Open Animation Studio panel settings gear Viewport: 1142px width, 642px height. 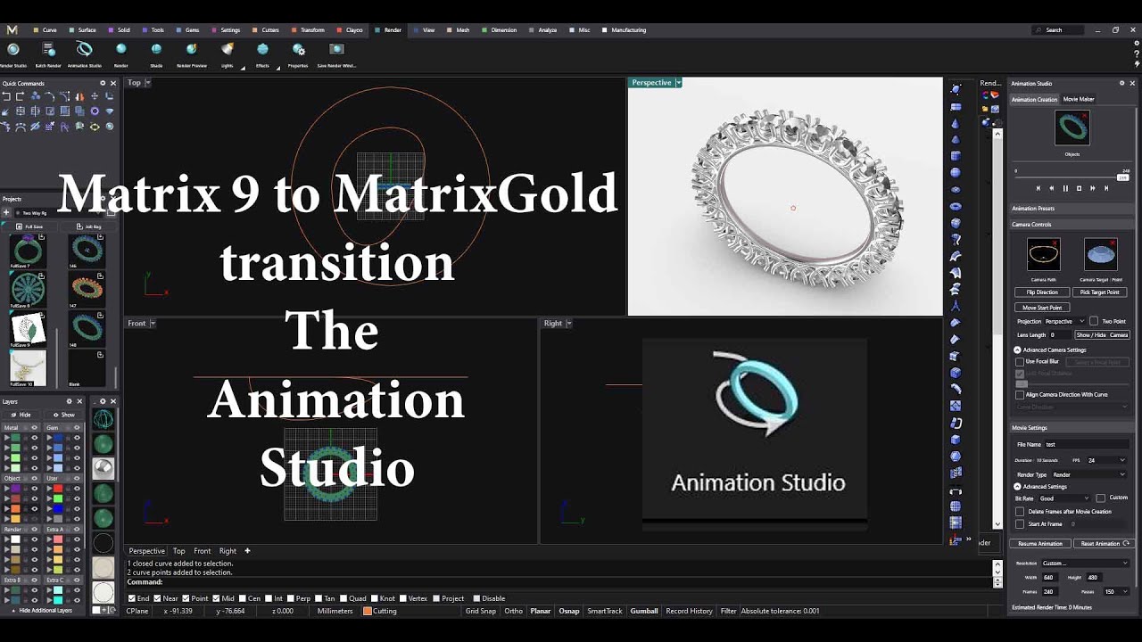[1122, 83]
